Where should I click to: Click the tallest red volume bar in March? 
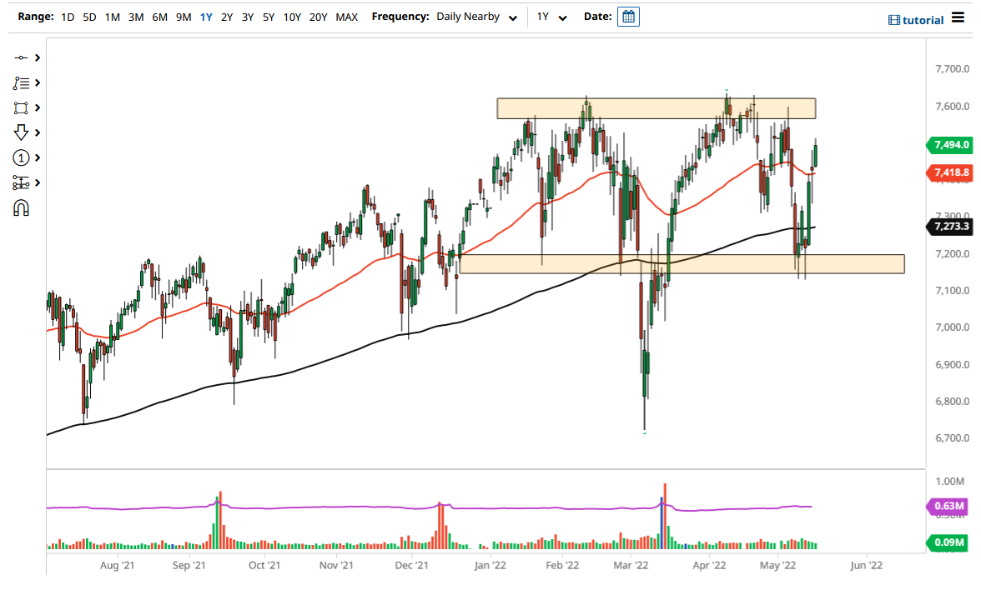pos(665,517)
